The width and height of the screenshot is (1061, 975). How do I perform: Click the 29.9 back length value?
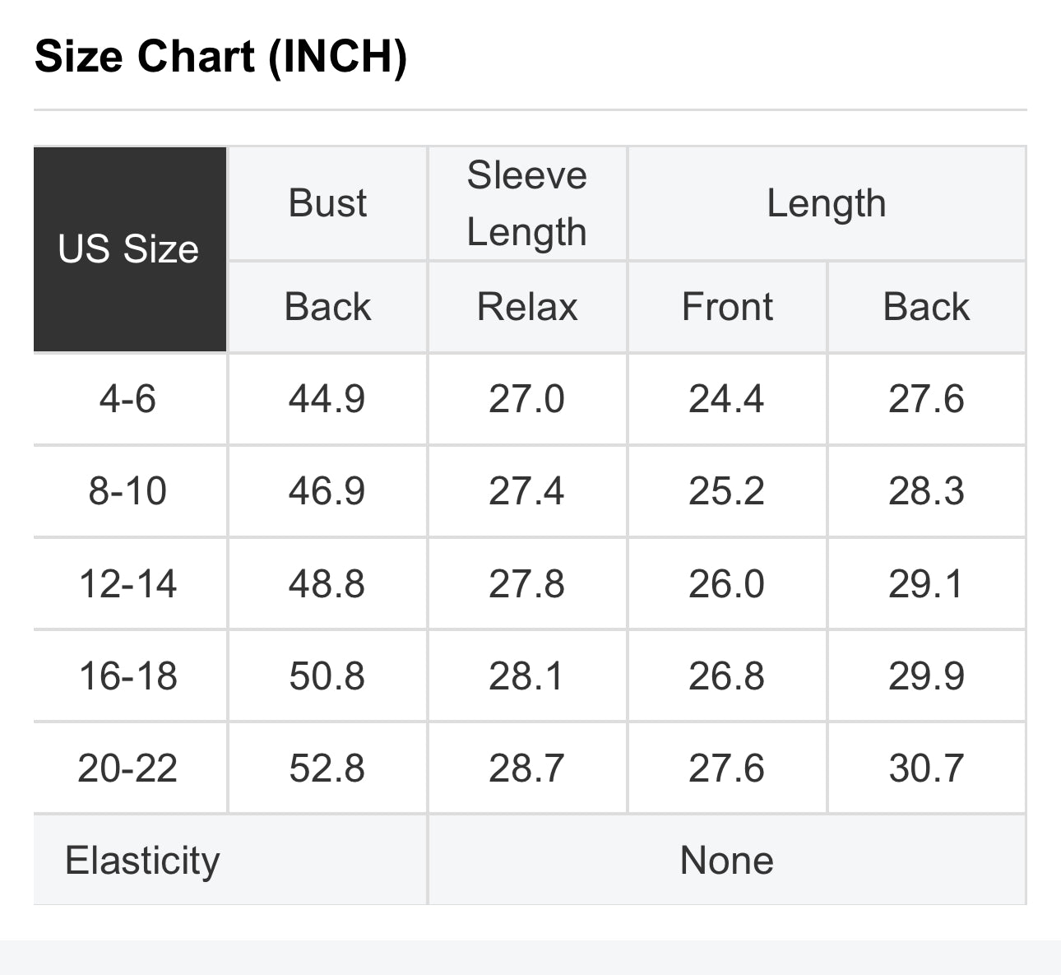coord(927,676)
